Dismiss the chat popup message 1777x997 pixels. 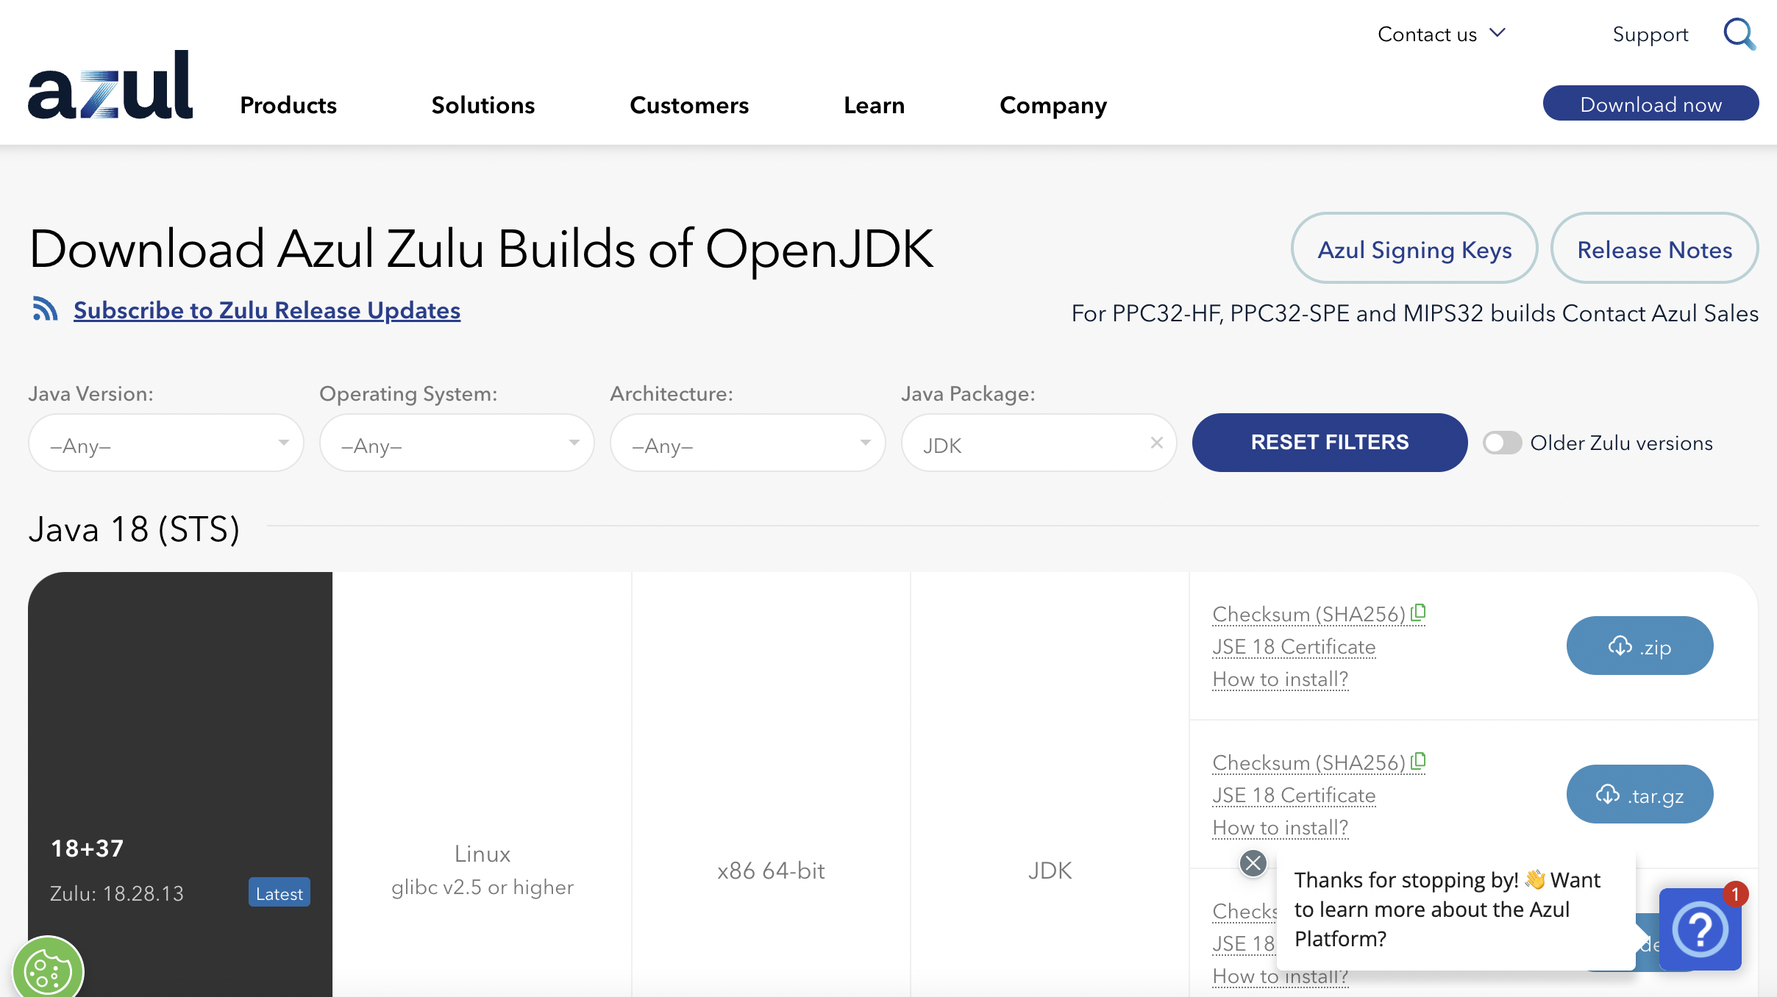tap(1253, 862)
